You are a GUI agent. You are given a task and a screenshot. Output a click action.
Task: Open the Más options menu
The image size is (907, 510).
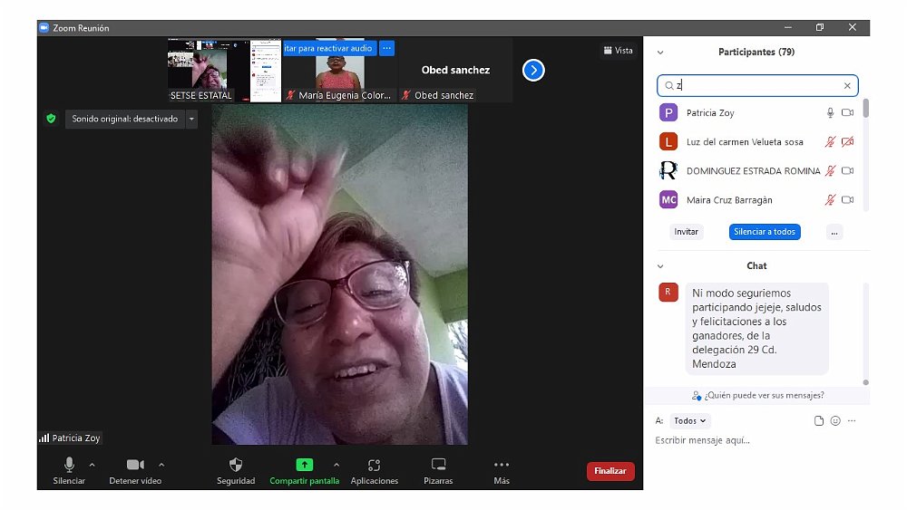[x=502, y=466]
